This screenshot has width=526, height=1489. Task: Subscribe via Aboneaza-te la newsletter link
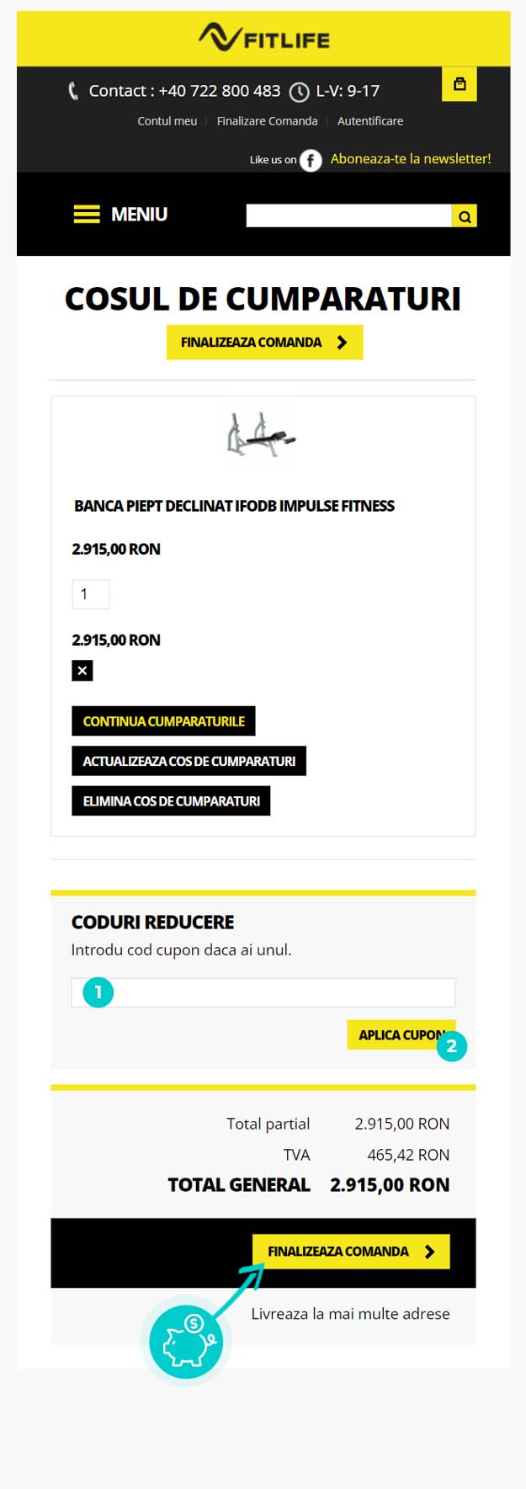(x=411, y=159)
